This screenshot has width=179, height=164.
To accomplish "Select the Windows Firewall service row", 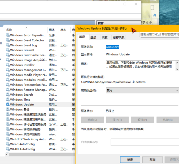I will pos(40,50).
